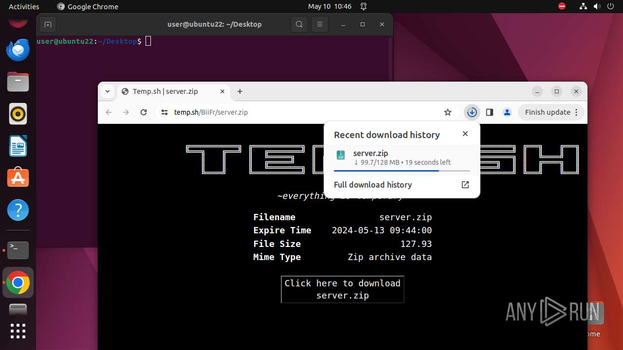Expand the tab search dropdown chevron

click(108, 91)
